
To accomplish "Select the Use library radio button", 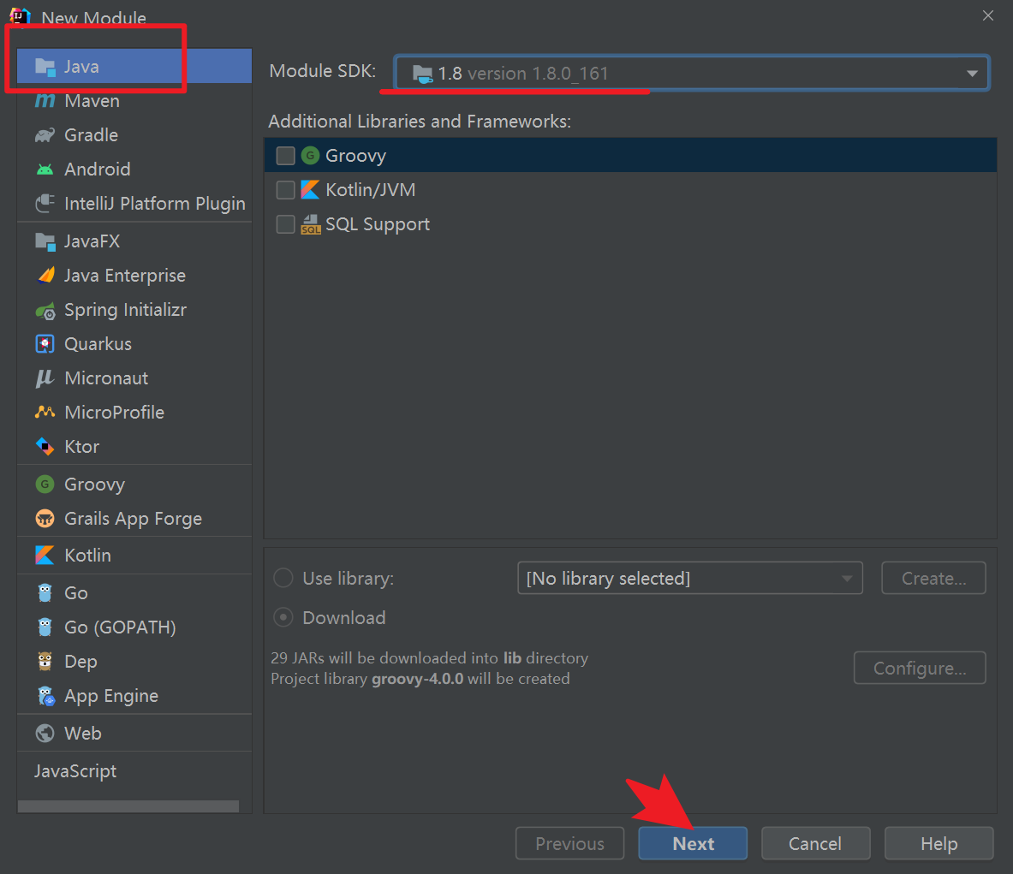I will click(x=283, y=578).
